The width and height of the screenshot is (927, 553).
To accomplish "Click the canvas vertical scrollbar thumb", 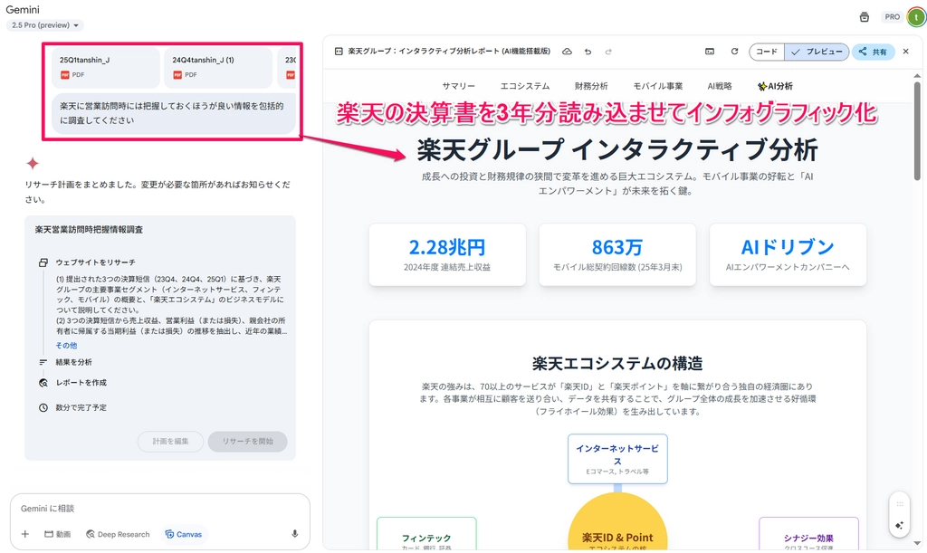I will coord(917,130).
